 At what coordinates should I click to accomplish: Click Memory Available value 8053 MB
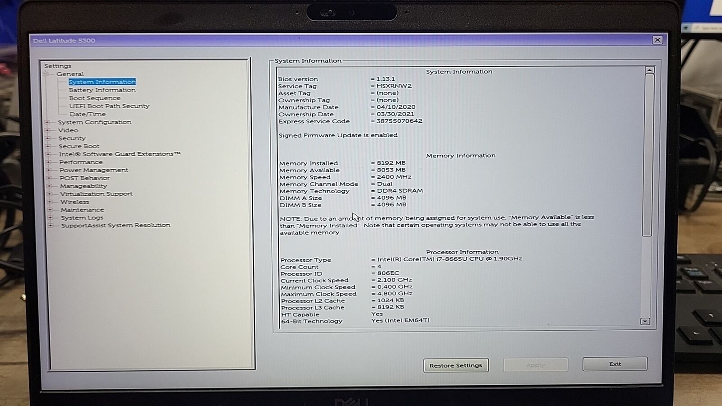click(391, 170)
